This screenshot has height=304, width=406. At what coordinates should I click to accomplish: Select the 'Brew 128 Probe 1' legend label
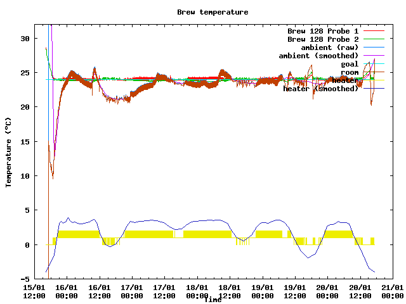tap(323, 31)
